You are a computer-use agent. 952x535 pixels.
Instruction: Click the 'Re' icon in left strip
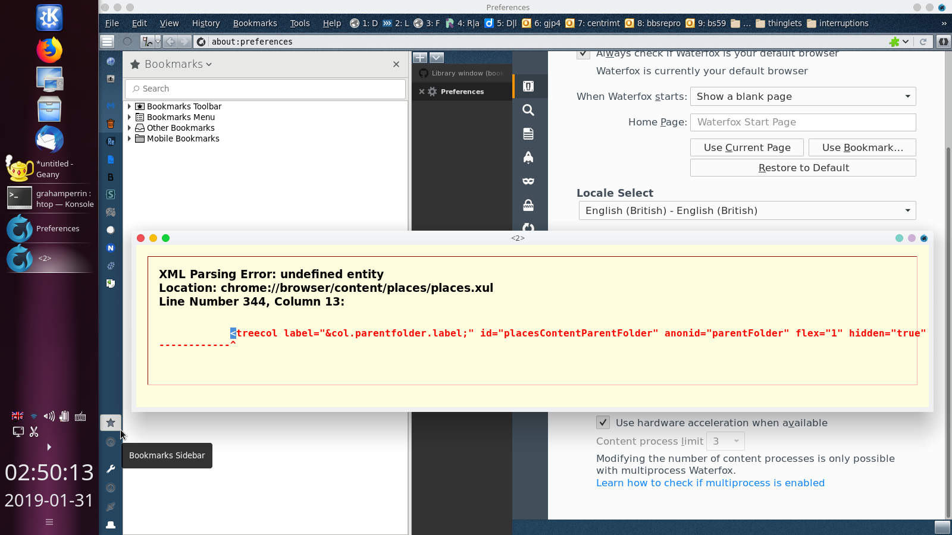[x=111, y=141]
